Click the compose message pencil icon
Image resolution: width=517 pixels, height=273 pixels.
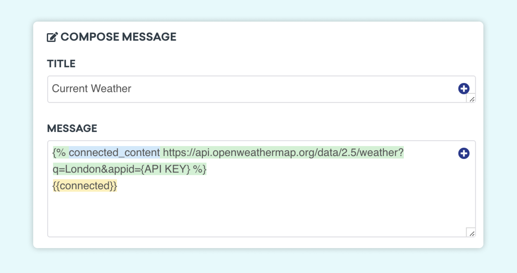tap(52, 37)
